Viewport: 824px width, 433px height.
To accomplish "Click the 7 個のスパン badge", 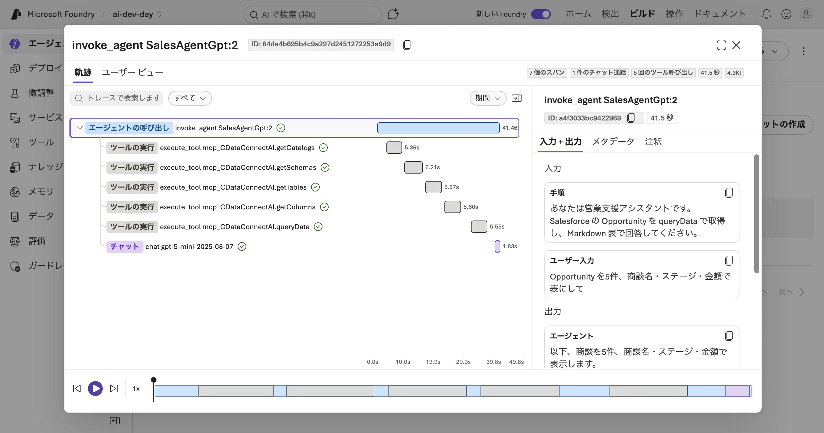I will (x=547, y=73).
